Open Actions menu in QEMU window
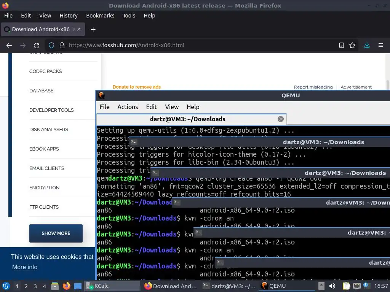 pos(128,107)
